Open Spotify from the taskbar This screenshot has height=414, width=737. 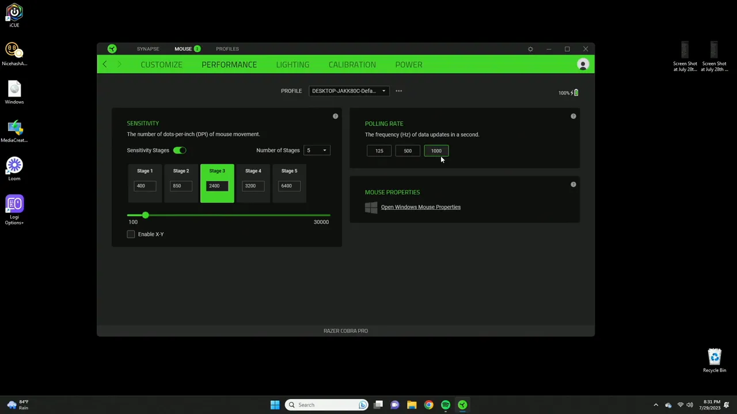(445, 405)
